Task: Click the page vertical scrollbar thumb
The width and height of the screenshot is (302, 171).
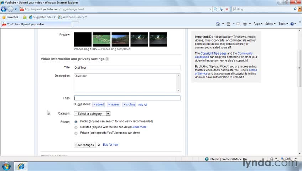Action: point(300,68)
